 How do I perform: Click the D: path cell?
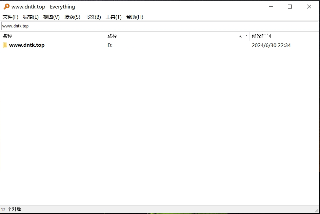pos(110,45)
